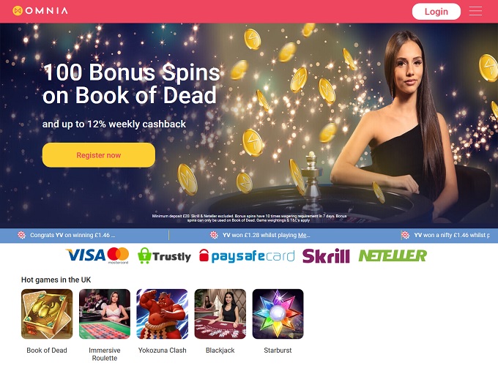Open the Book of Dead game thumbnail

[47, 314]
